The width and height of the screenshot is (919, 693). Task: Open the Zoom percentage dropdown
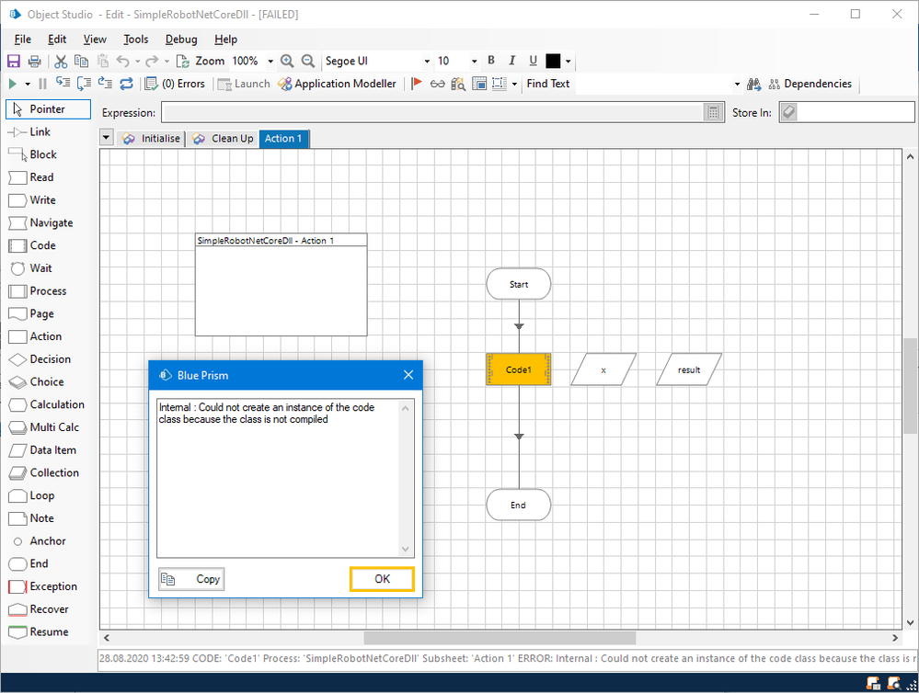[x=270, y=61]
